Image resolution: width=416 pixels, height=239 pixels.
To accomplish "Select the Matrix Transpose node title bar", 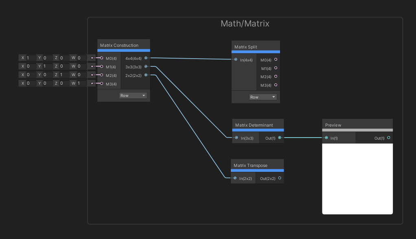I will [250, 165].
